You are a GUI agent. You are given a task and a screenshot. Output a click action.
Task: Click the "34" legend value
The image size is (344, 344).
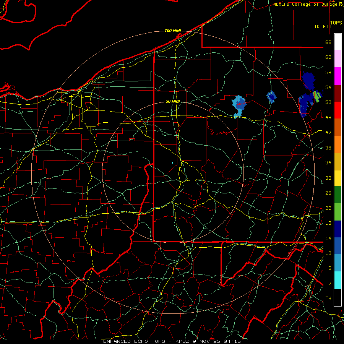328,163
